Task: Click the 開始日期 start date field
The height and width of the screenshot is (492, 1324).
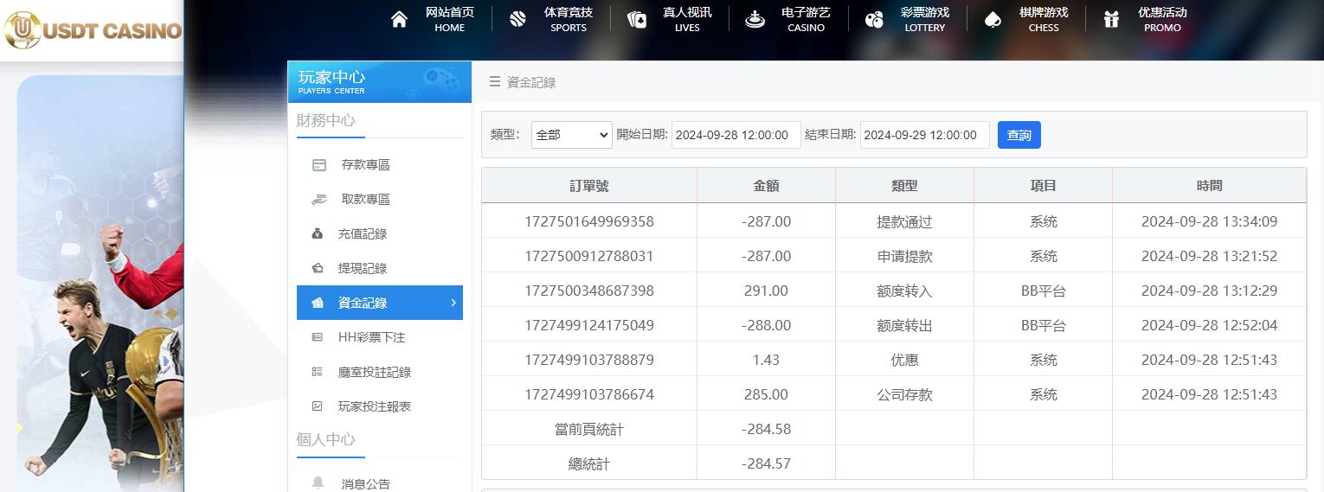Action: click(x=736, y=135)
